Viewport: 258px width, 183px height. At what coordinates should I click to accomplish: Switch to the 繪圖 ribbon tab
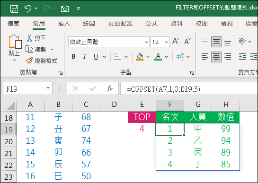coord(89,24)
